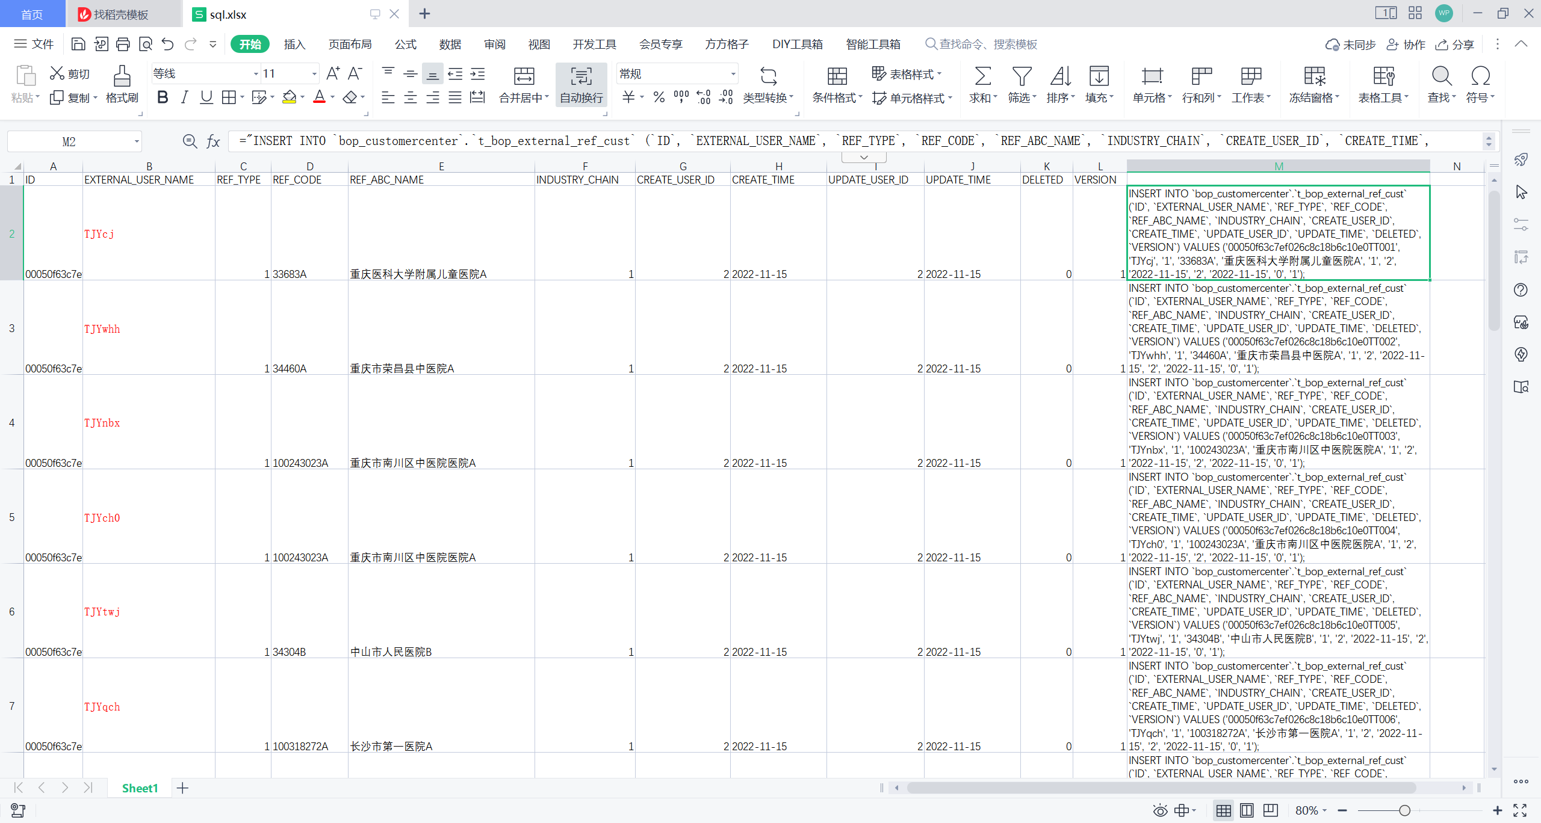The width and height of the screenshot is (1541, 823).
Task: Toggle Auto Wrap (自动换行)
Action: [x=581, y=84]
